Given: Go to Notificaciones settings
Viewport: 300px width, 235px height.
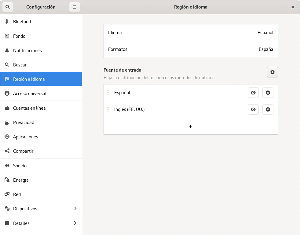Looking at the screenshot, I should (x=27, y=51).
